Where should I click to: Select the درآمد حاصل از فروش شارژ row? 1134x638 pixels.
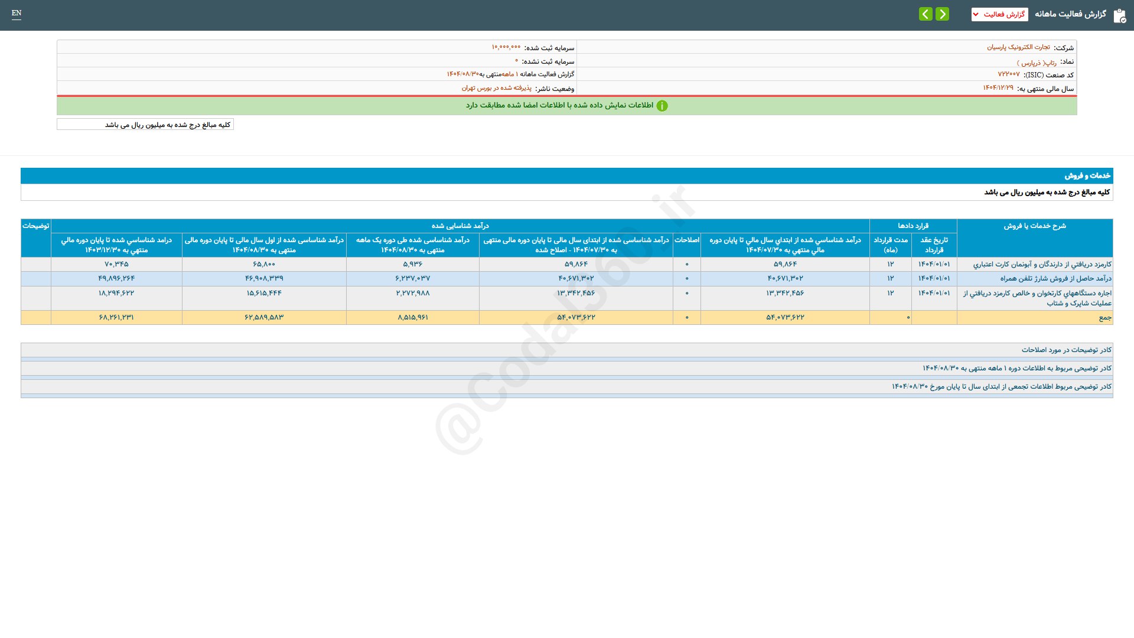(1055, 278)
